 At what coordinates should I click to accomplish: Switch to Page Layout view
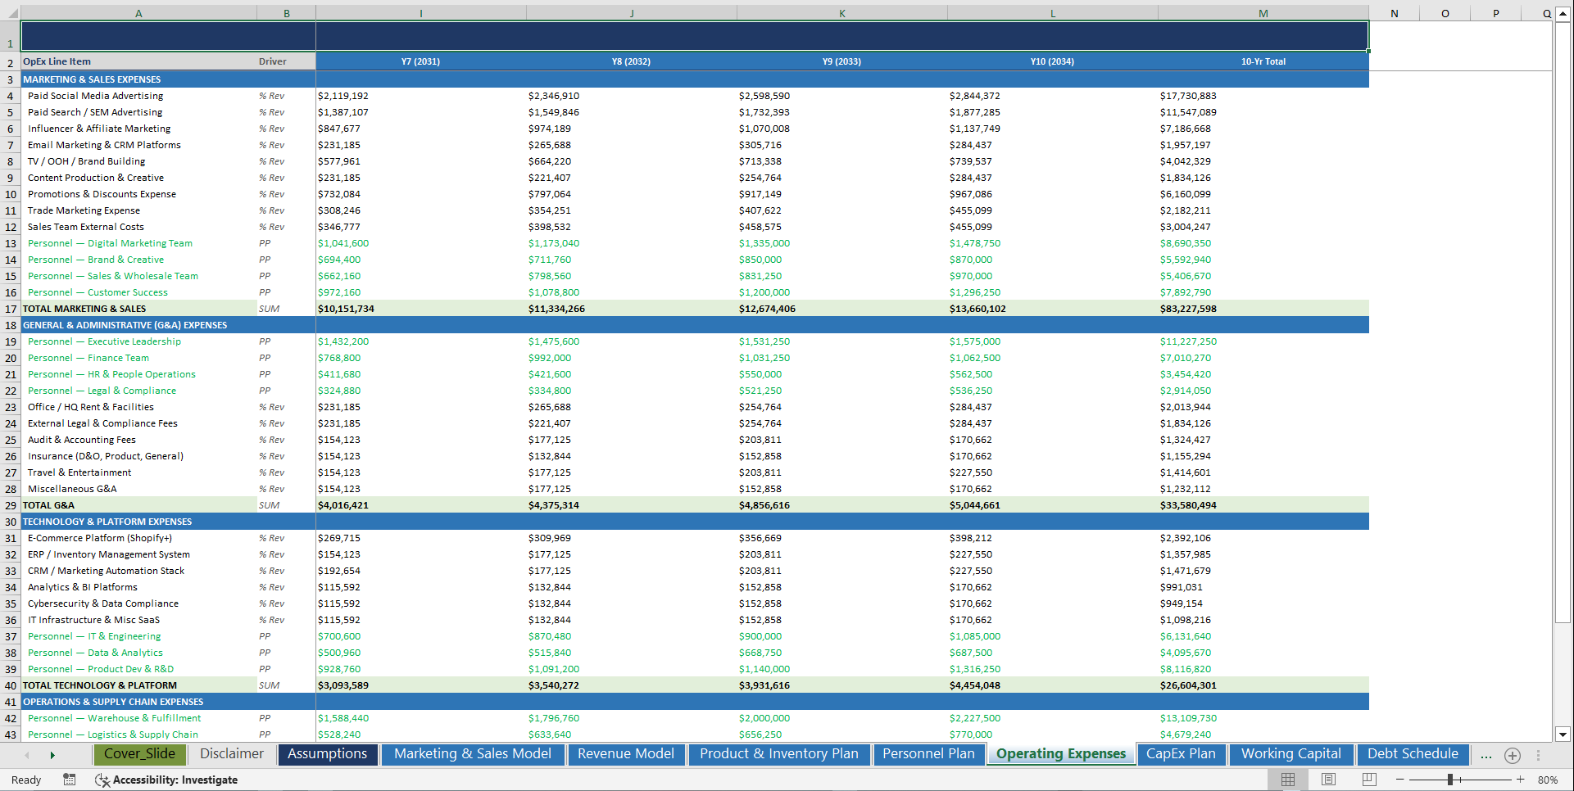tap(1327, 780)
